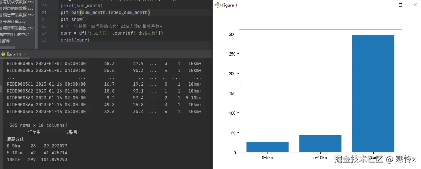The image size is (421, 169).
Task: Click the 总费用 column header in the console
Action: pyautogui.click(x=71, y=132)
